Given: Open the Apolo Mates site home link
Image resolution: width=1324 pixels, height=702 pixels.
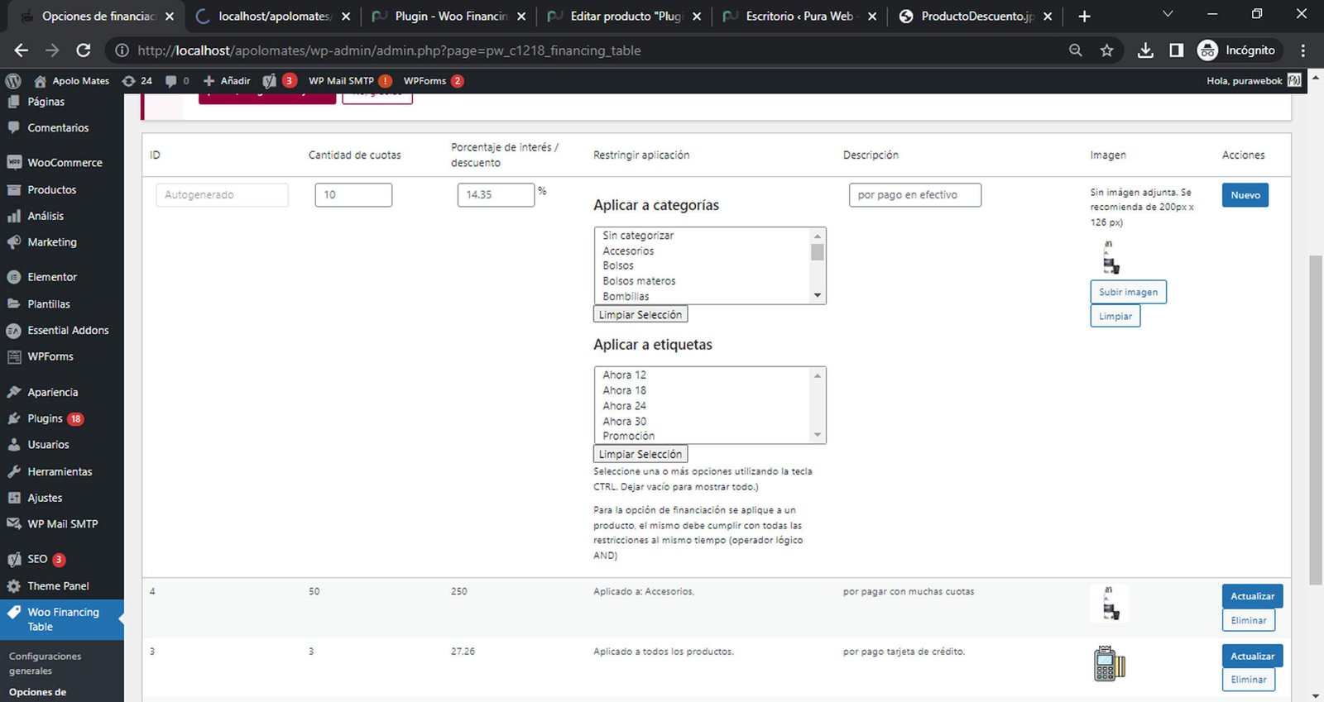Looking at the screenshot, I should [71, 81].
